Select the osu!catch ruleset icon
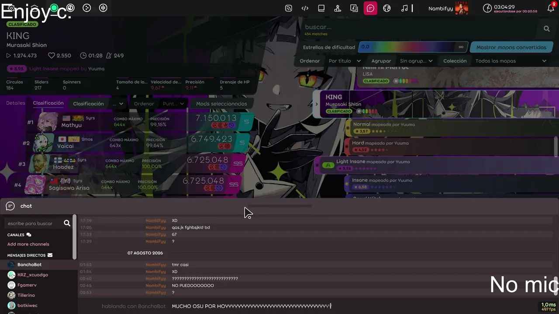Screen dimensions: 559x314 pyautogui.click(x=87, y=8)
